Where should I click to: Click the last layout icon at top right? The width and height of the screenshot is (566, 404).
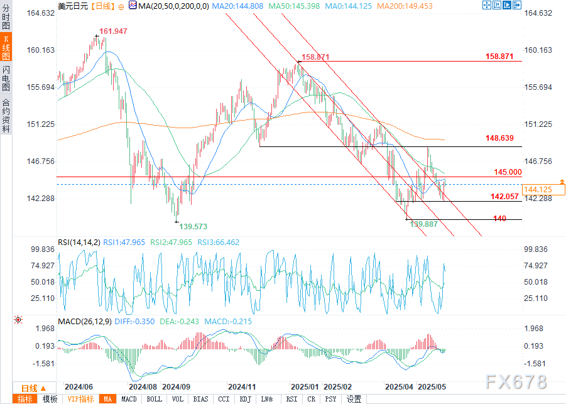(518, 6)
